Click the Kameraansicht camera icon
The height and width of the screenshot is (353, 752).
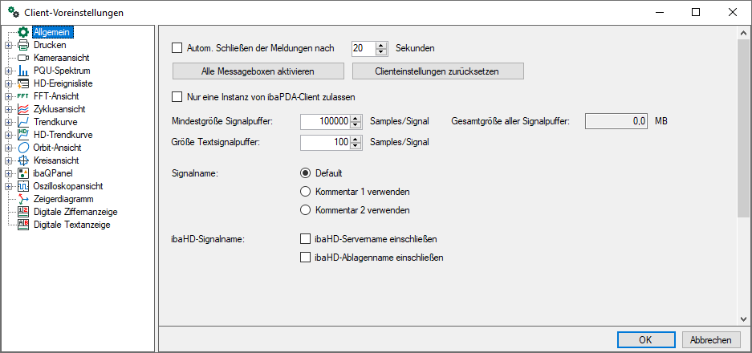[23, 58]
